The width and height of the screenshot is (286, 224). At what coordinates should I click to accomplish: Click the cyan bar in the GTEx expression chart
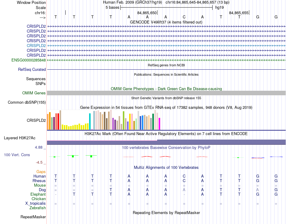[x=90, y=121]
